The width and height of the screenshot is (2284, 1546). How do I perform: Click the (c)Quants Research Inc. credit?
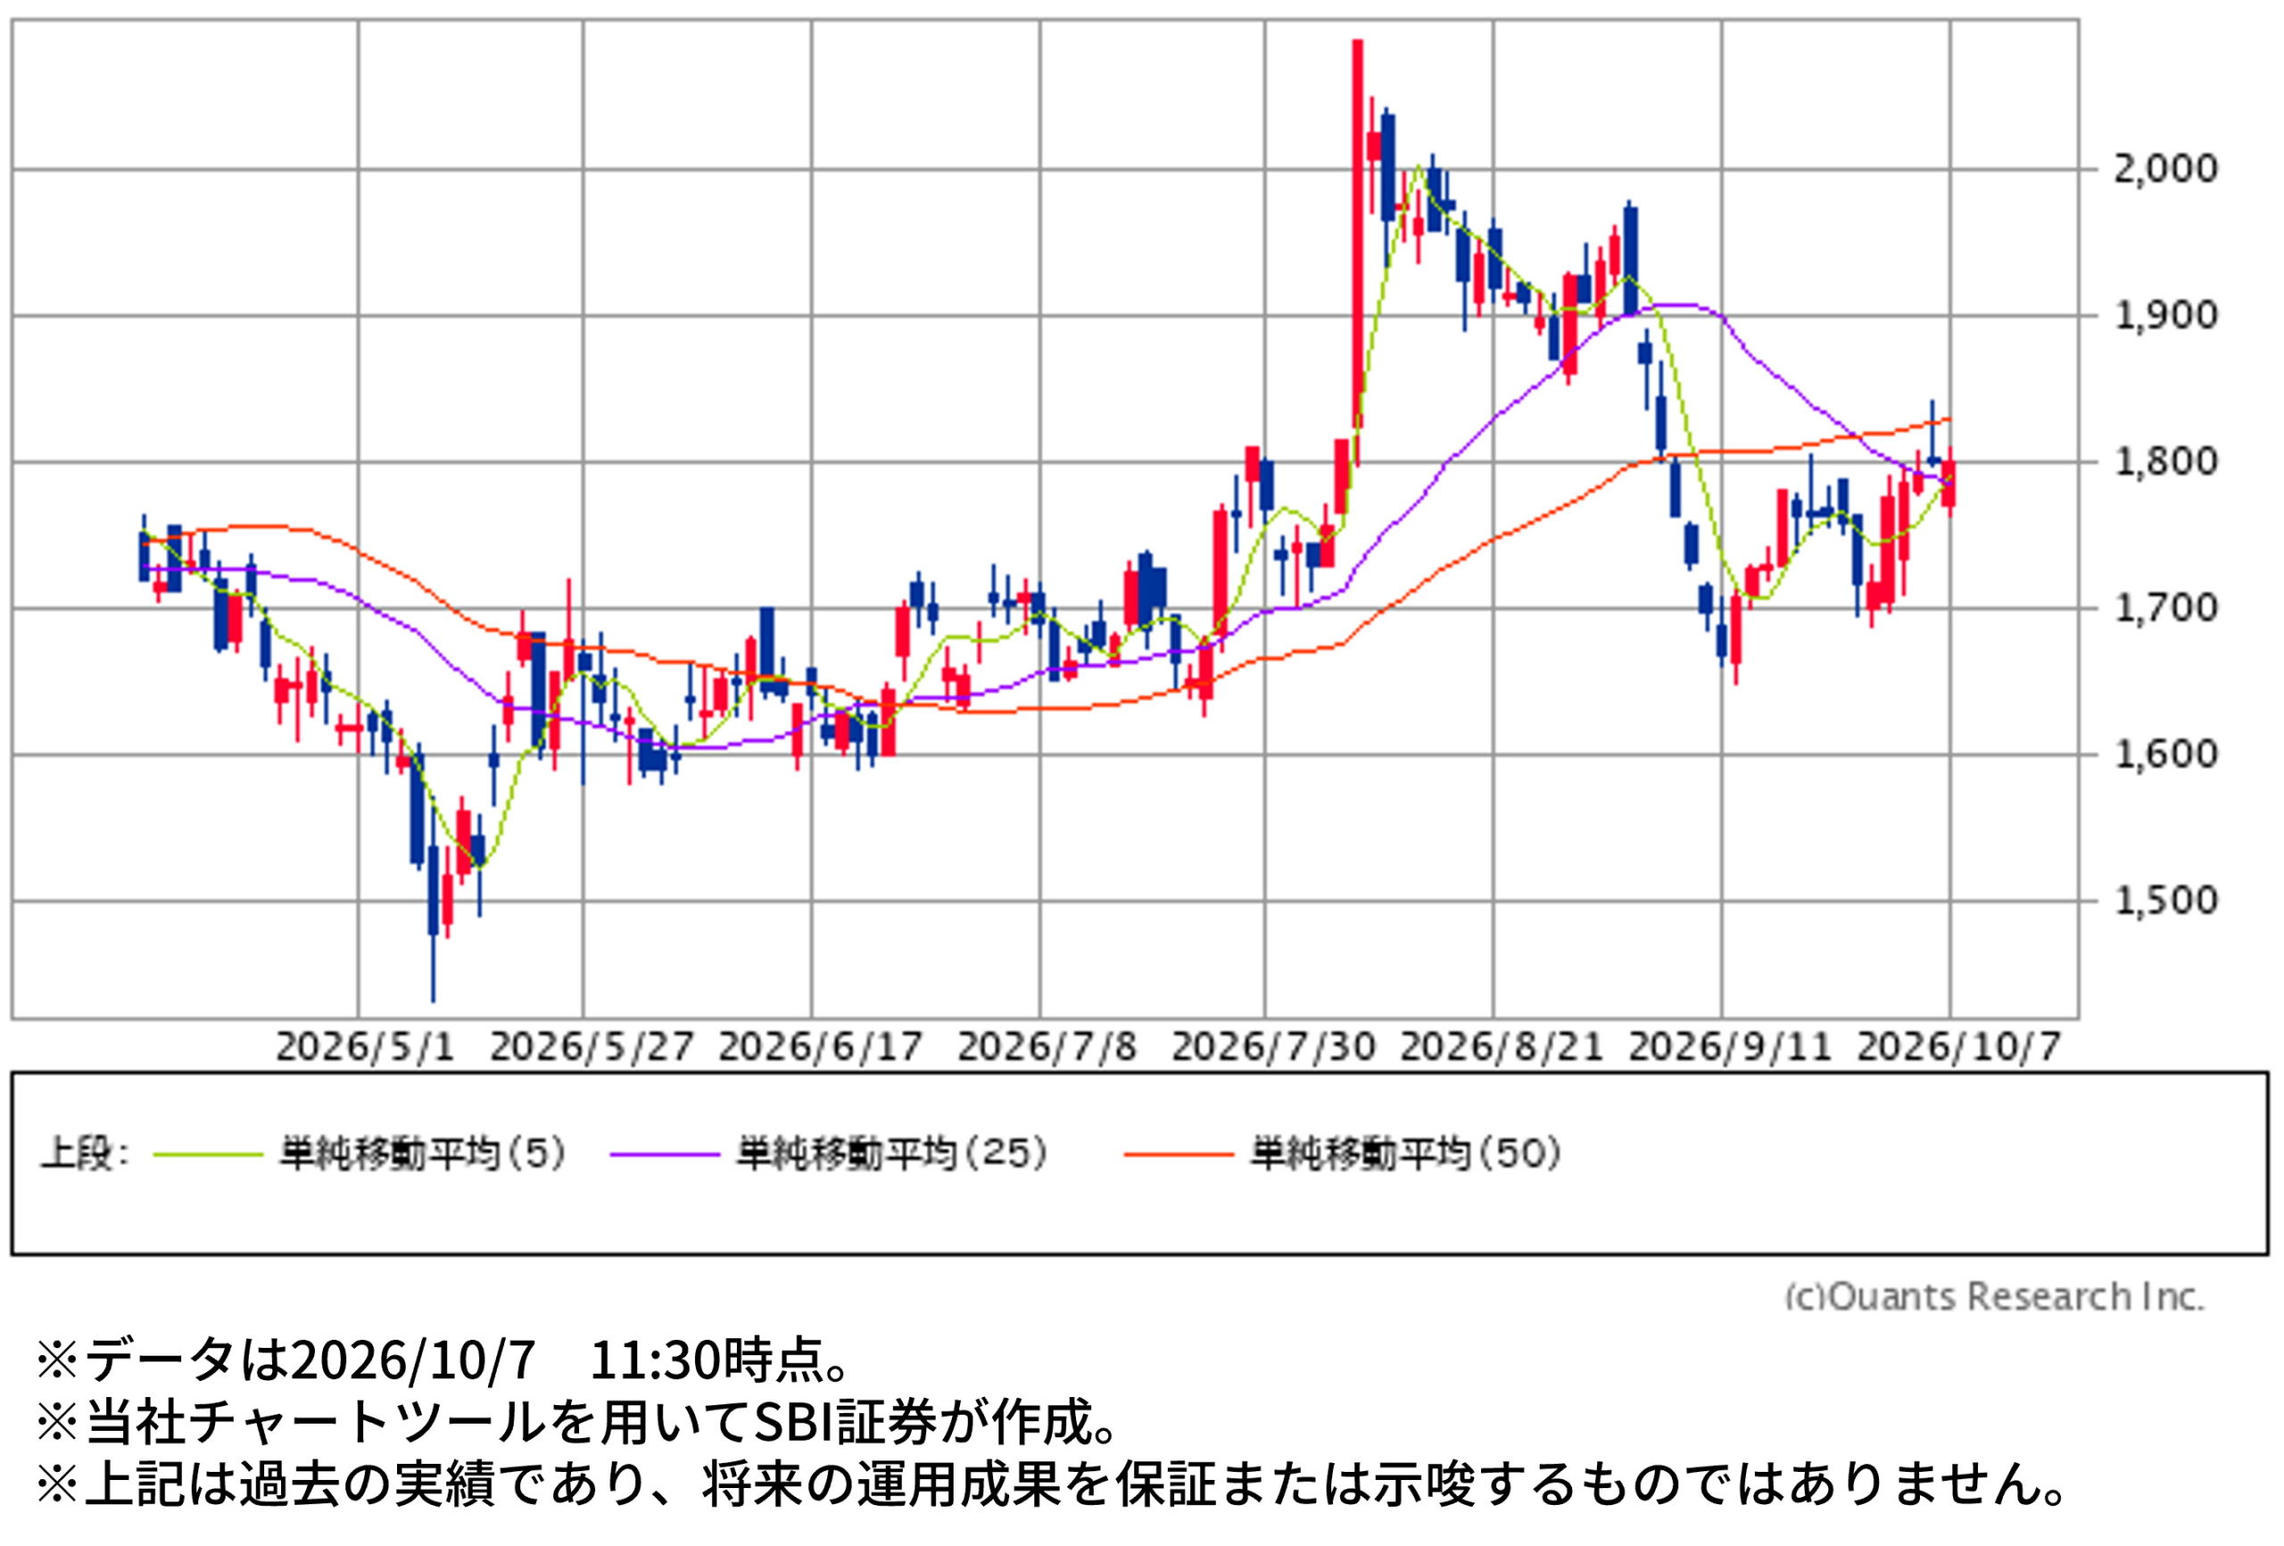coord(1995,1297)
